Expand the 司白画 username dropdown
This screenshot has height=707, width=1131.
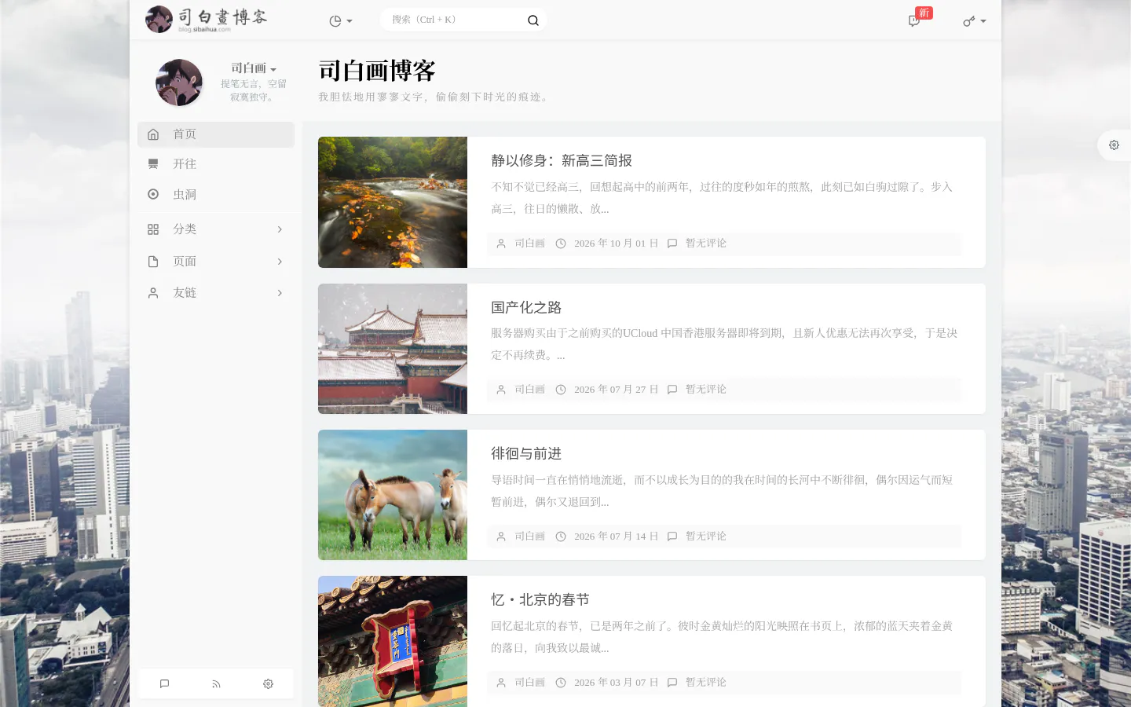pyautogui.click(x=254, y=68)
